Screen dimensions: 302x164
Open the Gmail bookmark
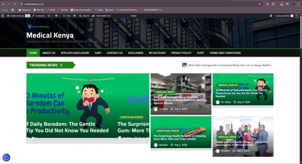pos(51,10)
